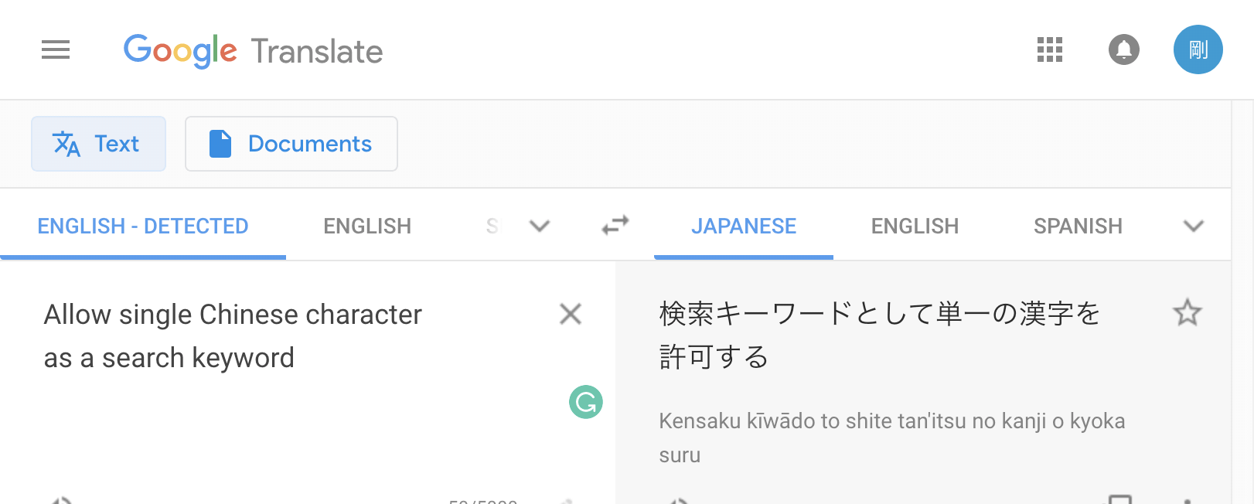The width and height of the screenshot is (1254, 504).
Task: Clear the source text with X
Action: pos(571,315)
